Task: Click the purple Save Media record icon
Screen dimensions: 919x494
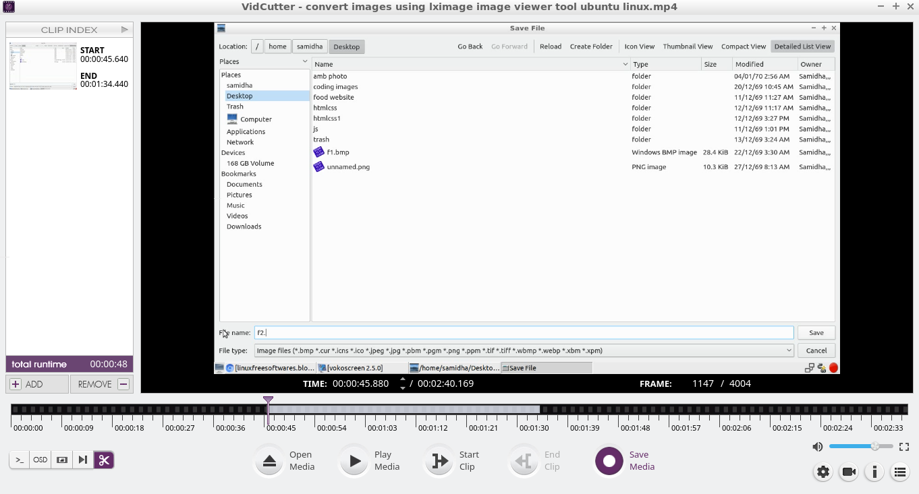Action: click(609, 461)
